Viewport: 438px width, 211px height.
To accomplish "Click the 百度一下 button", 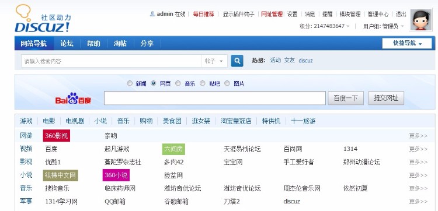I will tap(346, 98).
